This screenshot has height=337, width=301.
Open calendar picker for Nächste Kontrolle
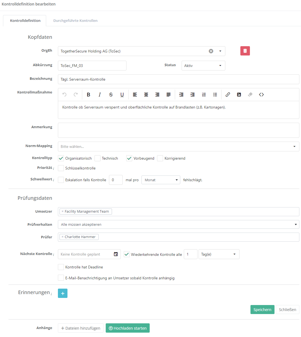(x=116, y=254)
